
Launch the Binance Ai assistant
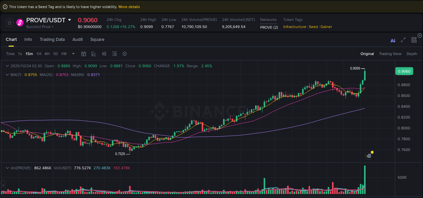[x=393, y=40]
